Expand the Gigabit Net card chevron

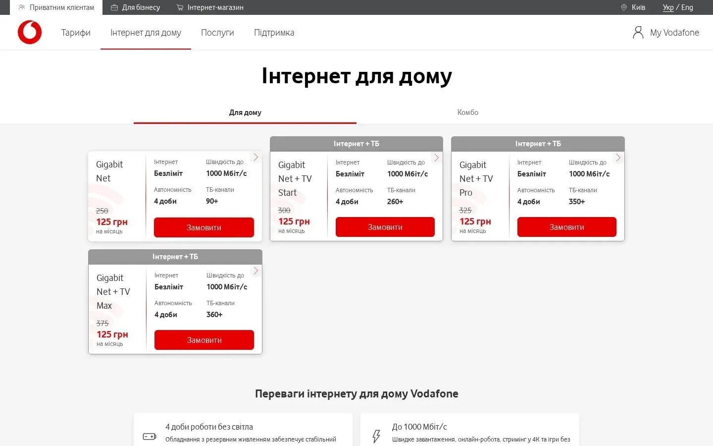coord(256,157)
